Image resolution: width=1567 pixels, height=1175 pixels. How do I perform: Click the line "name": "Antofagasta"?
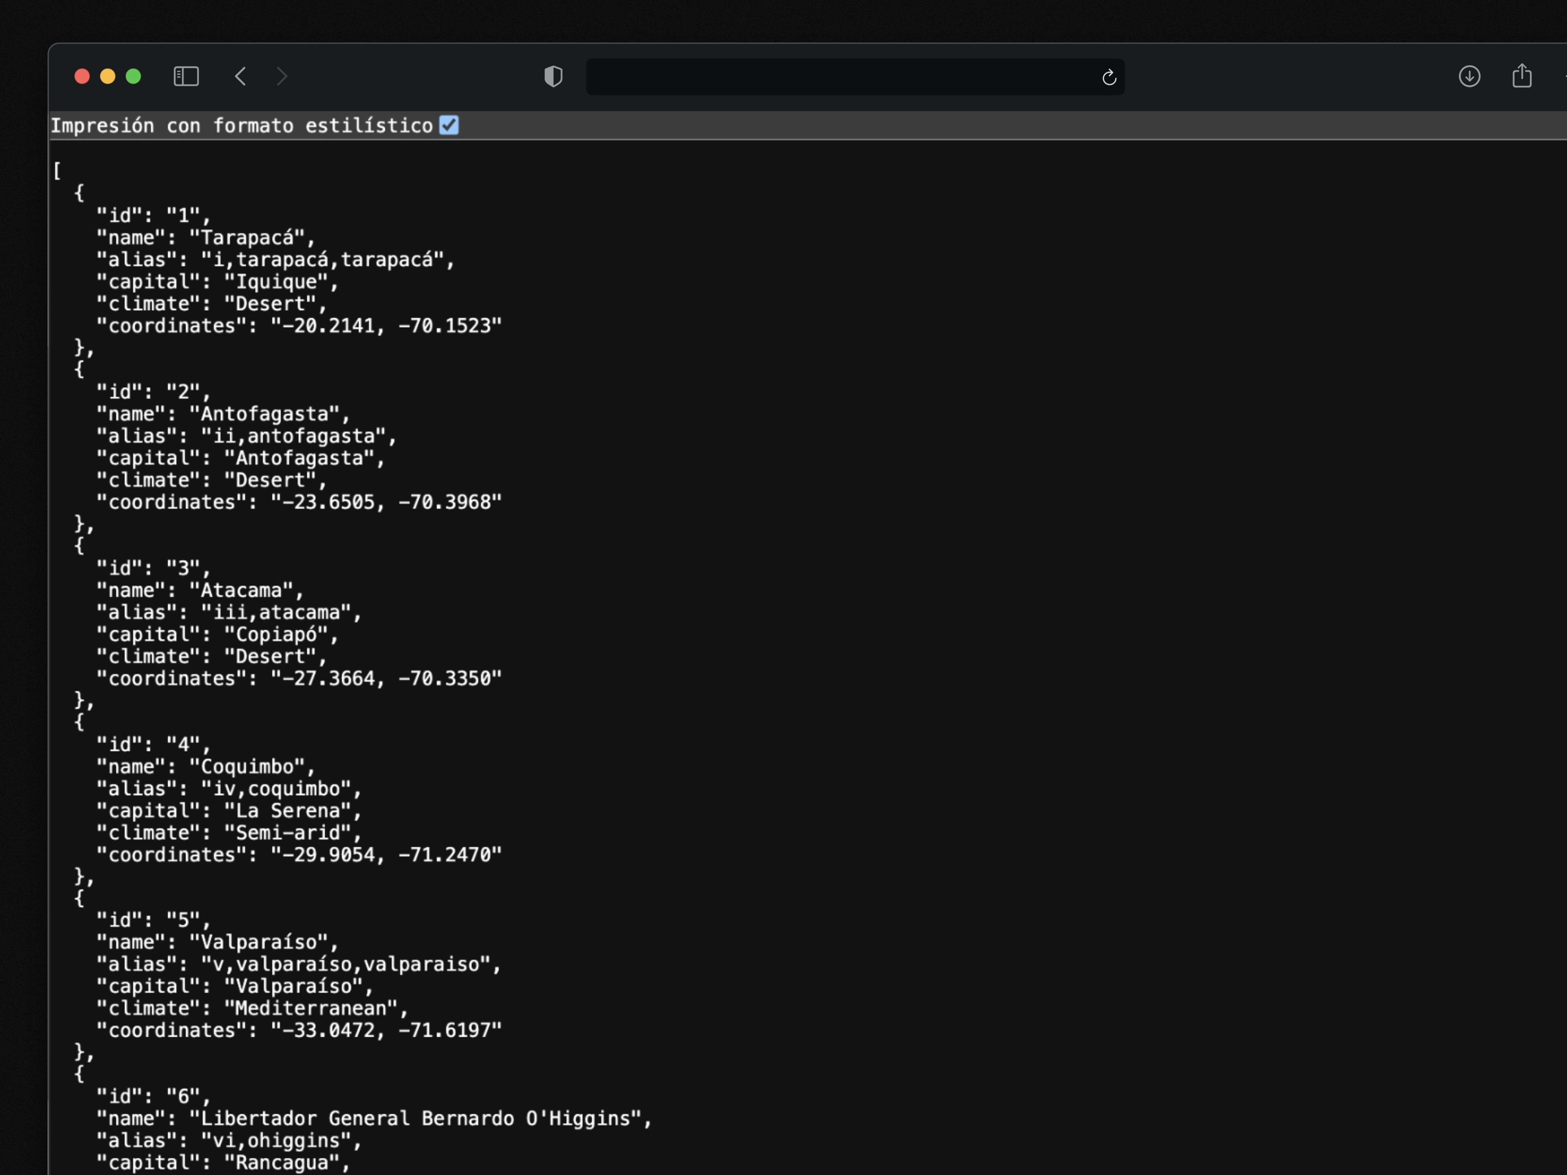tap(223, 414)
